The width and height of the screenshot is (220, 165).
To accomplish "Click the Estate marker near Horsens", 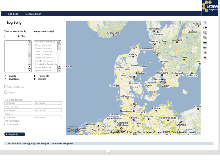I will coord(134,78).
